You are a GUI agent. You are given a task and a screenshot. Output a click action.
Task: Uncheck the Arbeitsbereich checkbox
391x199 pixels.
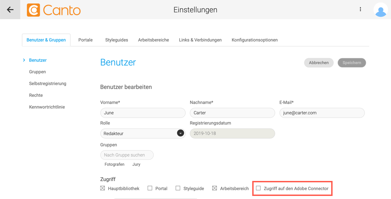point(214,188)
